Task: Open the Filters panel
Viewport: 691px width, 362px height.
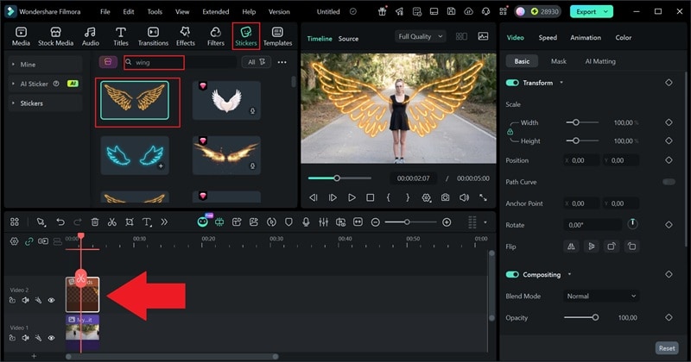Action: [x=215, y=36]
